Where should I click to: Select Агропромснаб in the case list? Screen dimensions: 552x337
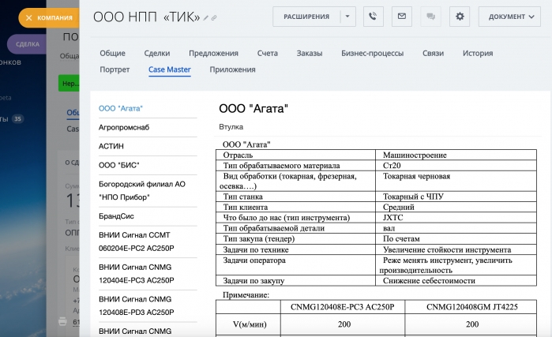[x=124, y=127]
